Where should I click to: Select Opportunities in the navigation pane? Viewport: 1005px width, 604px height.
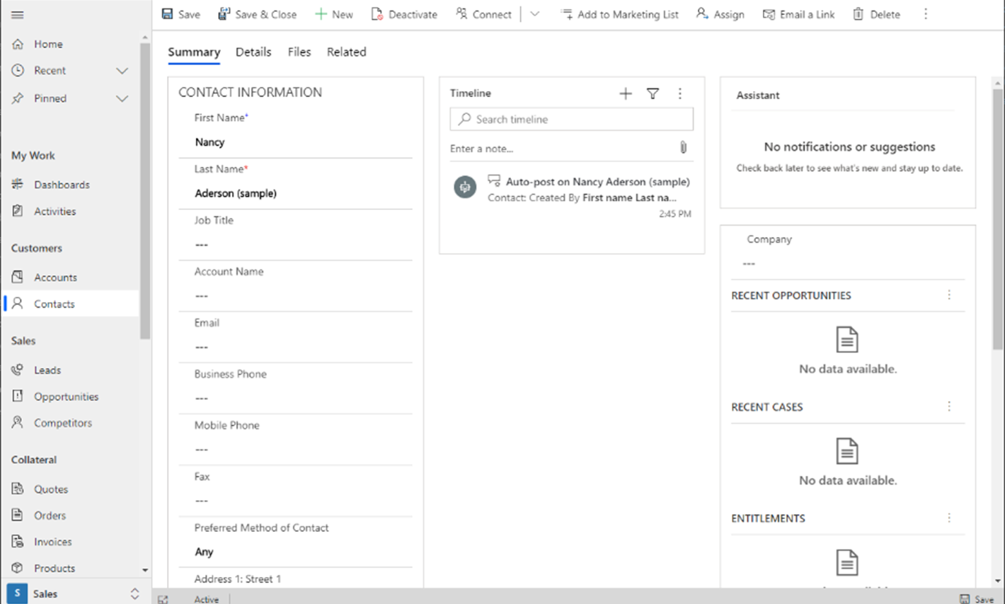click(67, 396)
